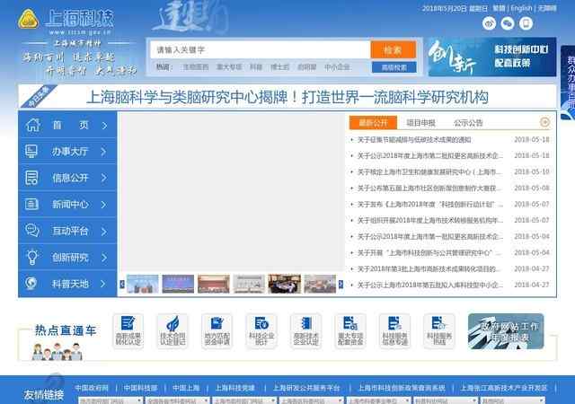Expand the 信息公开 menu chevron
The image size is (575, 404).
tap(104, 178)
